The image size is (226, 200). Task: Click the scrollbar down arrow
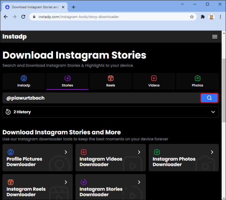[224, 198]
